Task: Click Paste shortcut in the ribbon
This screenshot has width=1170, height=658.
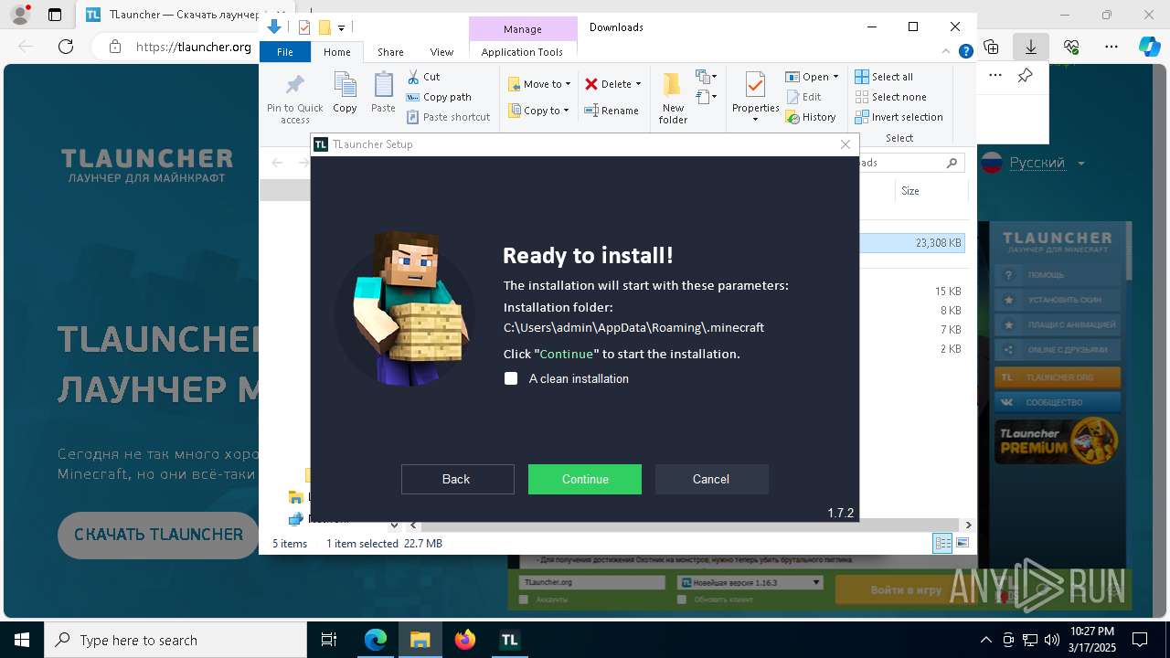Action: pos(448,117)
